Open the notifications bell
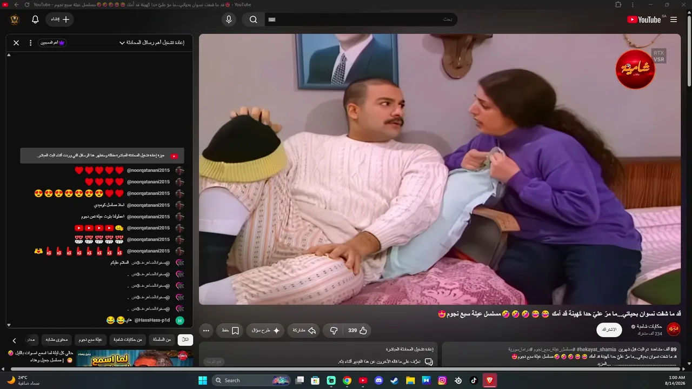The width and height of the screenshot is (692, 389). point(35,19)
